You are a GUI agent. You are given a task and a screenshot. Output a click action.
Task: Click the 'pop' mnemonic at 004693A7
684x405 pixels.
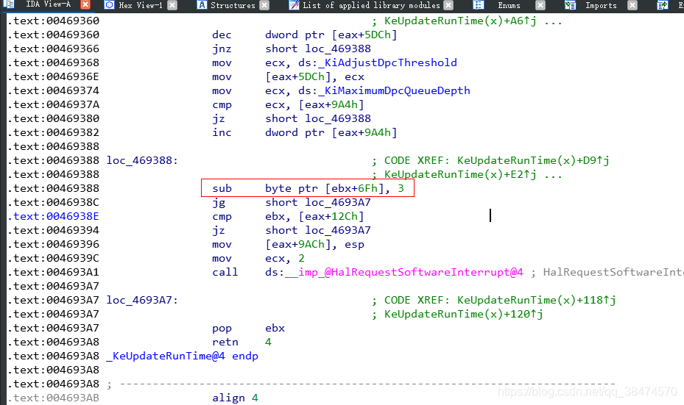coord(222,328)
